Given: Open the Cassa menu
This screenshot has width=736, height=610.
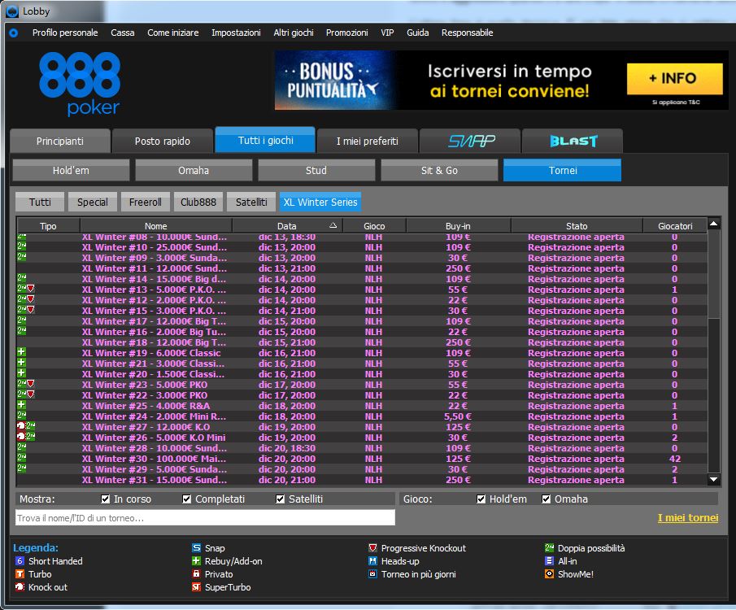Looking at the screenshot, I should tap(123, 33).
